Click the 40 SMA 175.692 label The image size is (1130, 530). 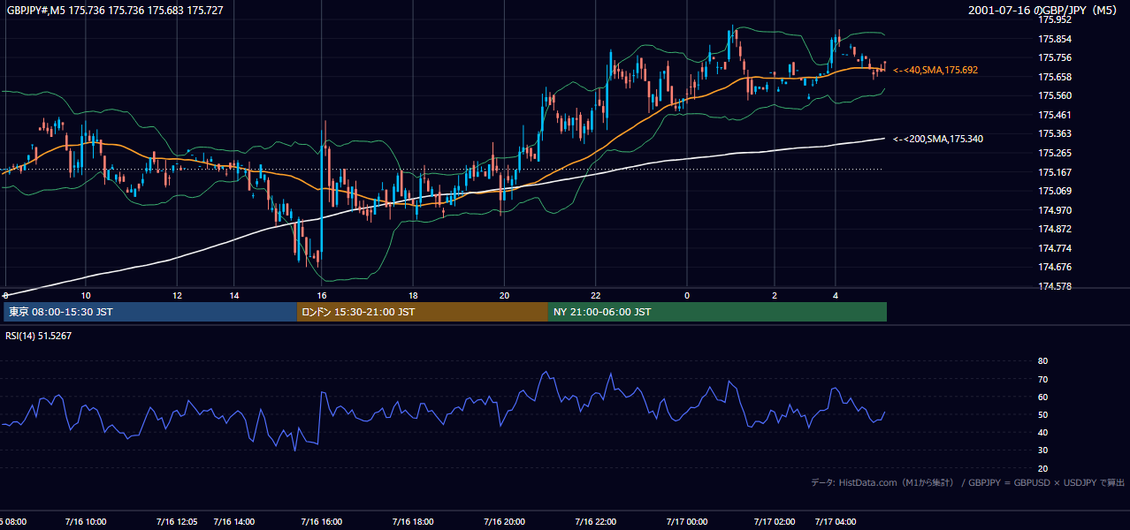click(x=935, y=70)
